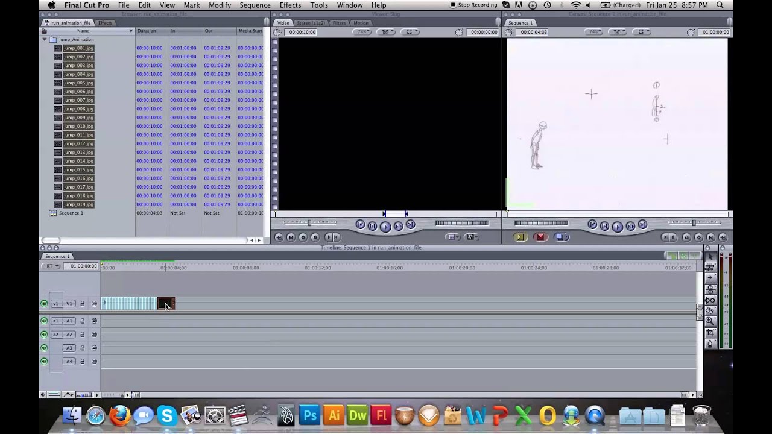Play the clip in the Viewer
This screenshot has width=772, height=434.
pyautogui.click(x=385, y=227)
